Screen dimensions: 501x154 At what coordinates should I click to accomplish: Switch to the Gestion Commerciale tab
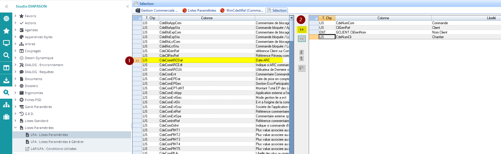coord(157,10)
